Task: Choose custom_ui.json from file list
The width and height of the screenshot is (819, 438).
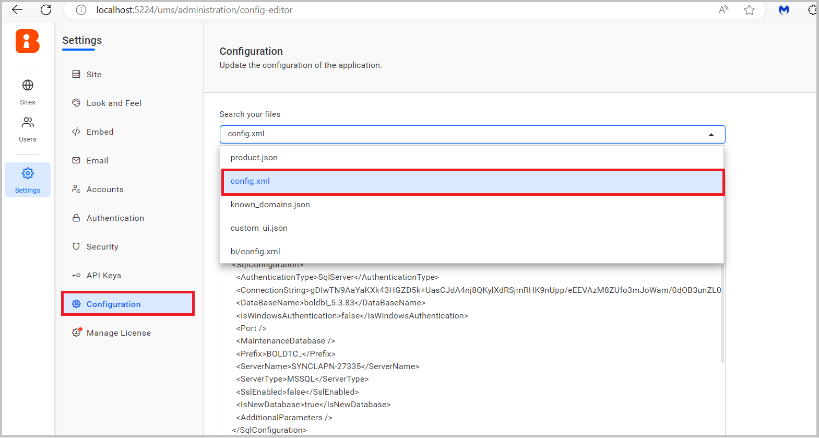Action: click(x=472, y=228)
